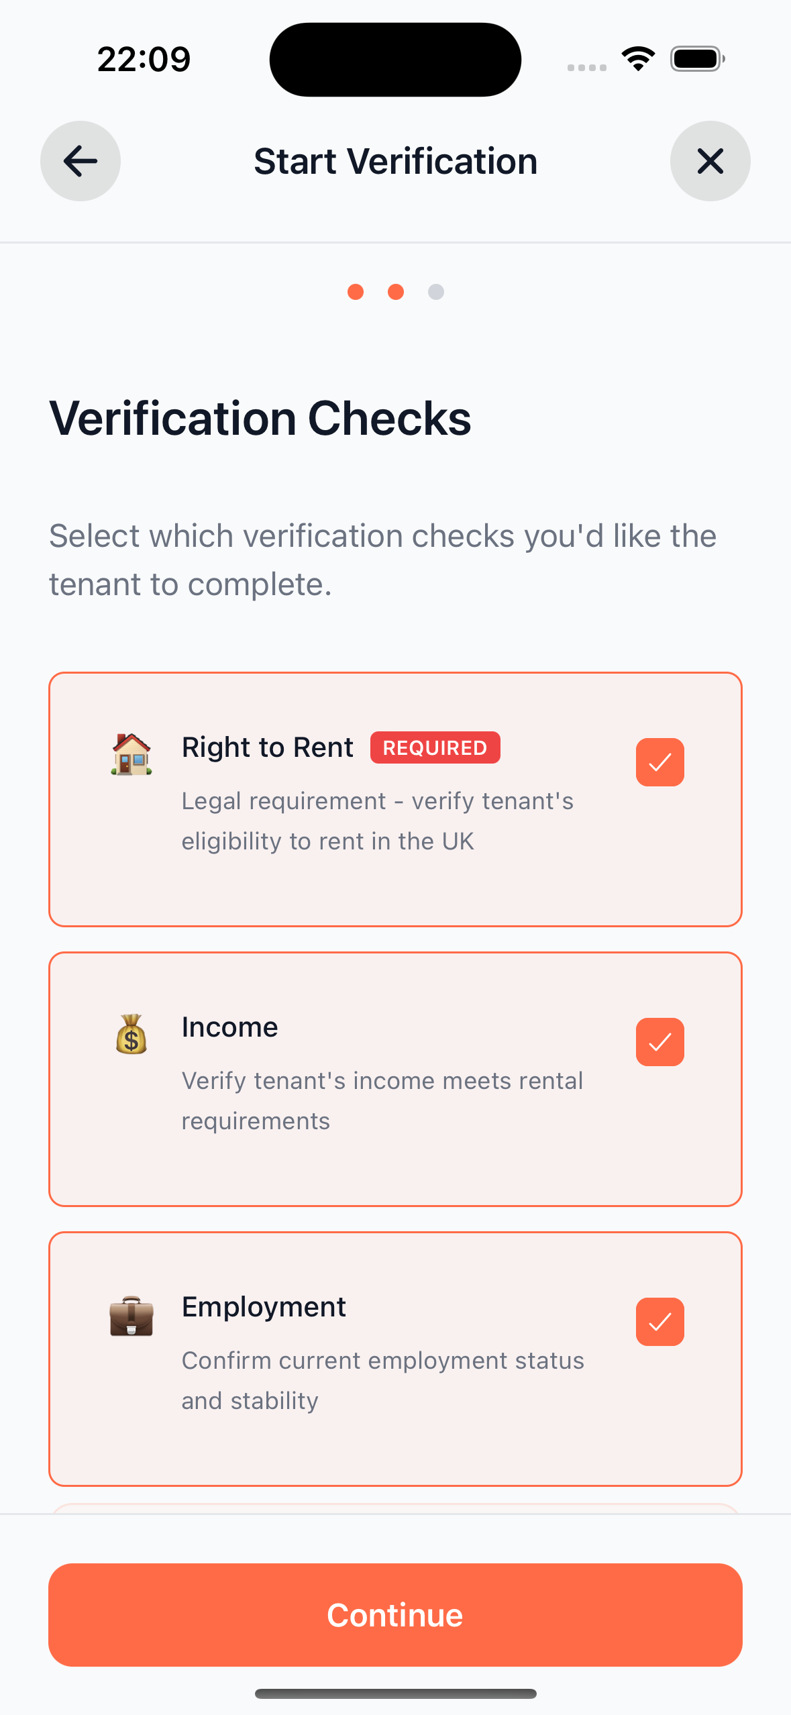Select the first progress dot
Screen dimensions: 791x1715
tap(356, 292)
